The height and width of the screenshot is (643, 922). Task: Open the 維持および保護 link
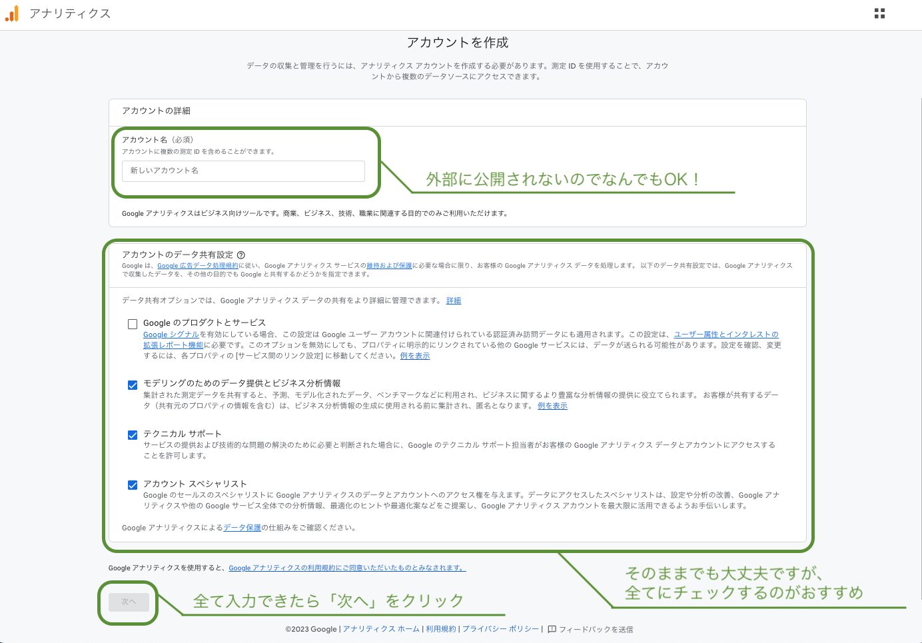point(389,265)
